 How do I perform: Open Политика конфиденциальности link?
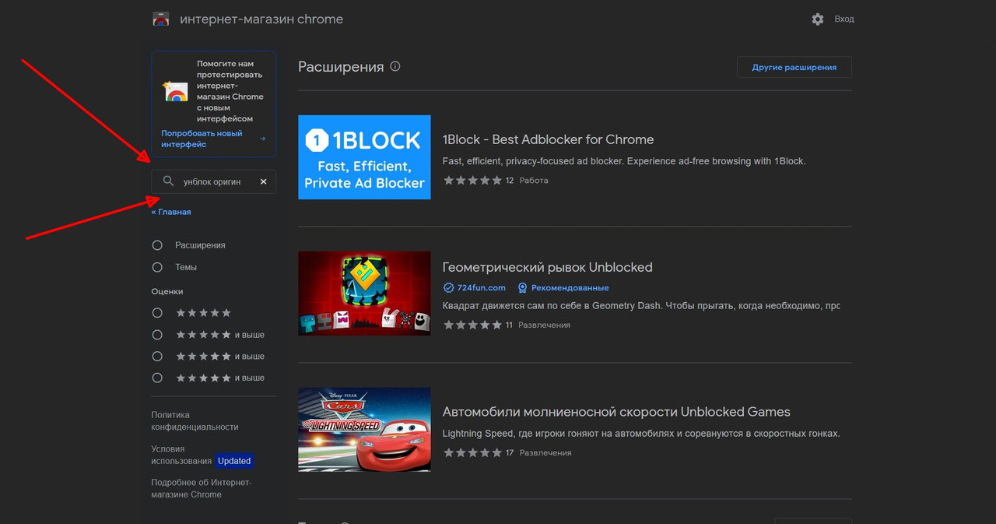[x=195, y=421]
